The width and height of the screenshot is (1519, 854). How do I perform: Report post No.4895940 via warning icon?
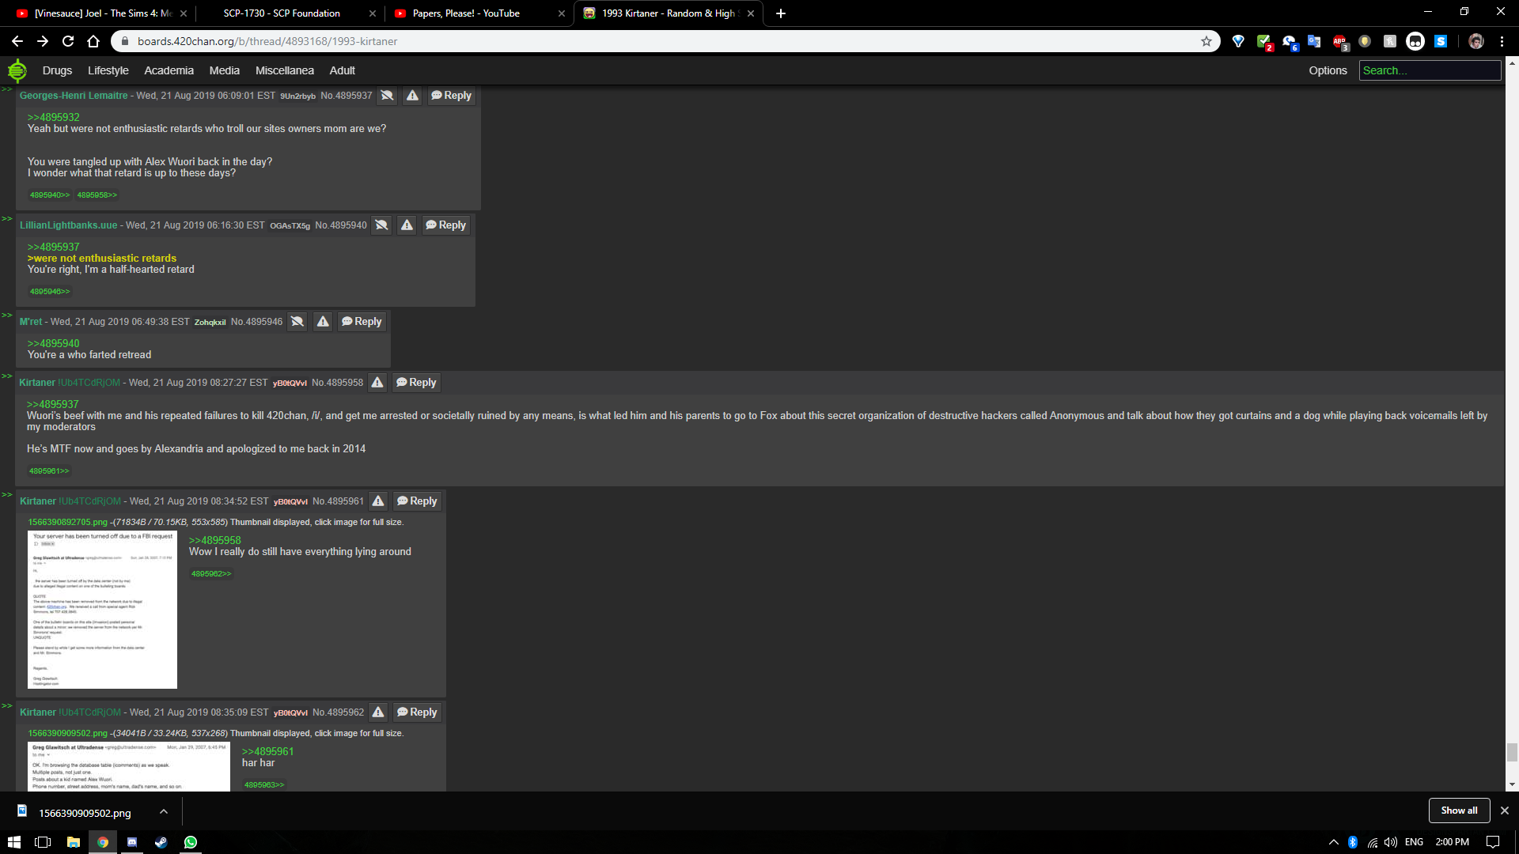pyautogui.click(x=407, y=225)
